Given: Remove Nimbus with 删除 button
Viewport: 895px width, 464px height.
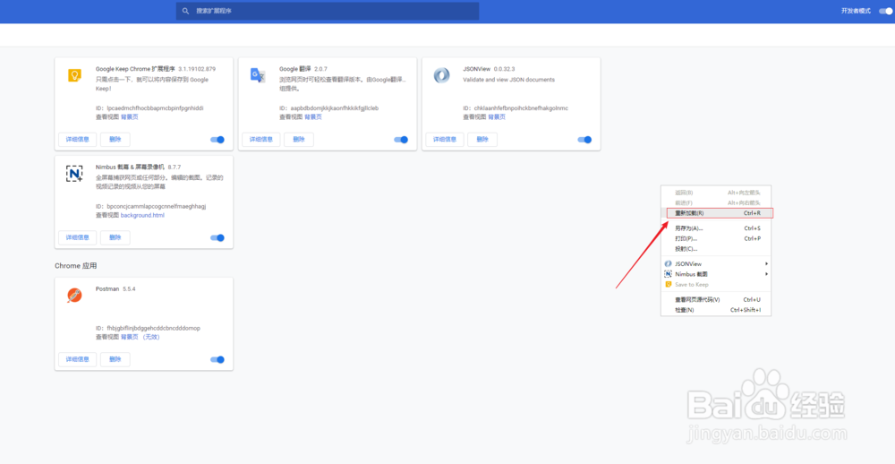Looking at the screenshot, I should 115,237.
